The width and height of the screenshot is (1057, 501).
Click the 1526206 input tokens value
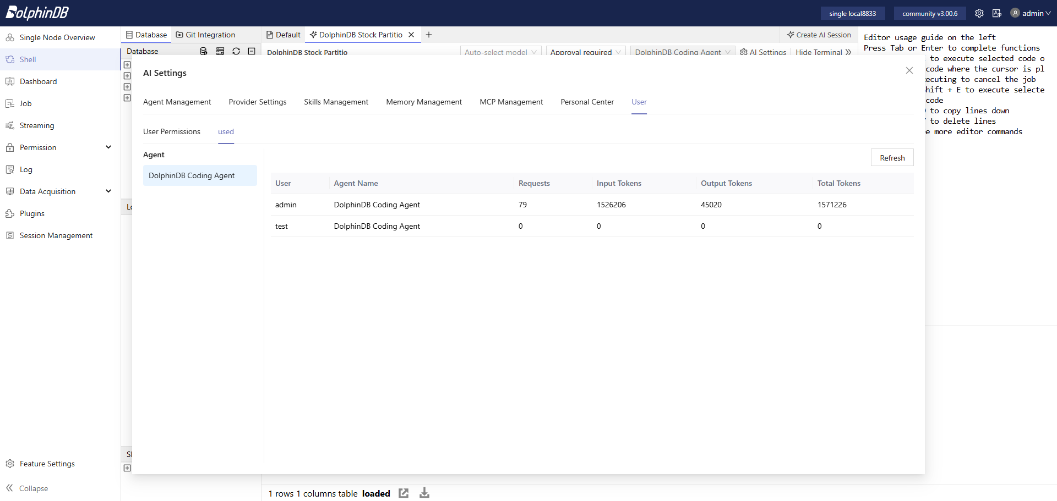point(611,205)
